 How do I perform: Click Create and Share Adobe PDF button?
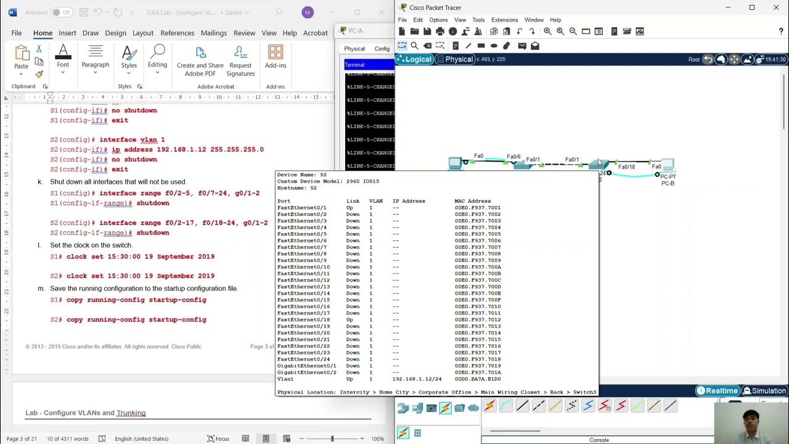coord(200,61)
